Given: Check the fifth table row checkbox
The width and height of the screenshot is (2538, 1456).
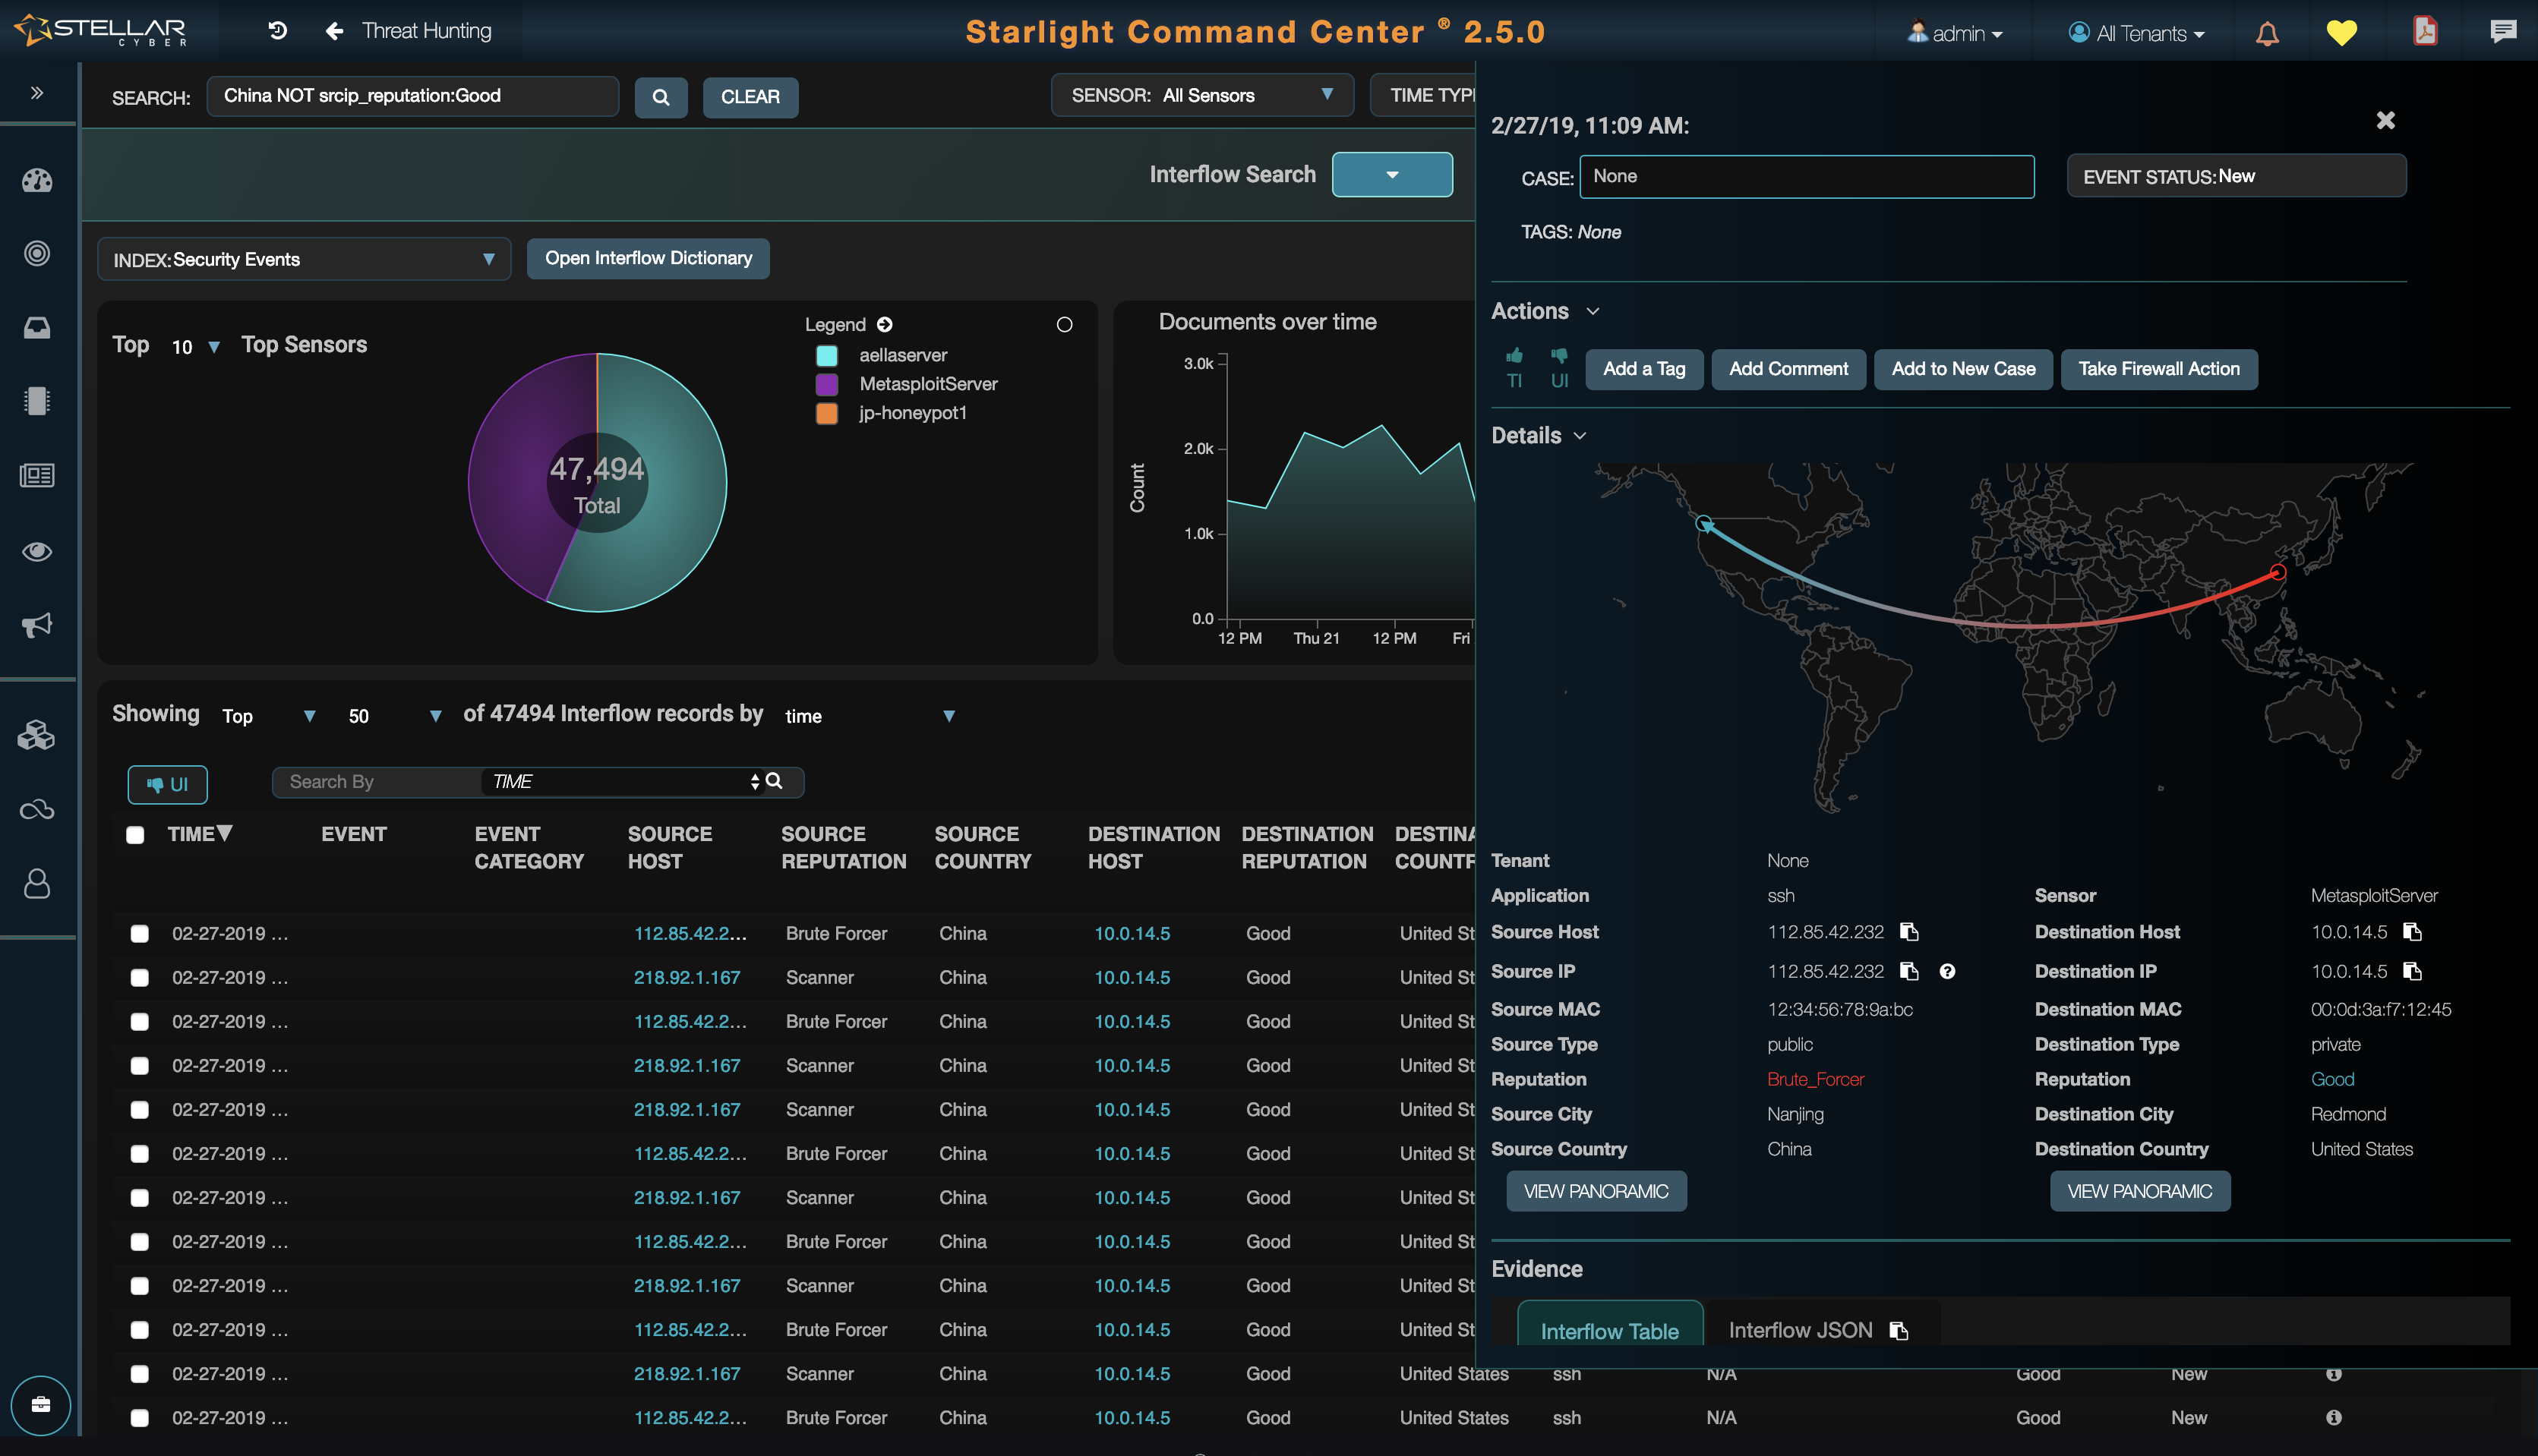Looking at the screenshot, I should (139, 1109).
